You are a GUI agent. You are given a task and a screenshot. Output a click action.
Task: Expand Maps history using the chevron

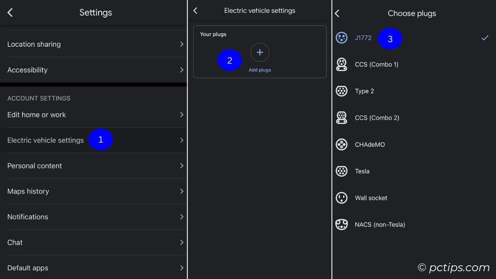coord(181,191)
